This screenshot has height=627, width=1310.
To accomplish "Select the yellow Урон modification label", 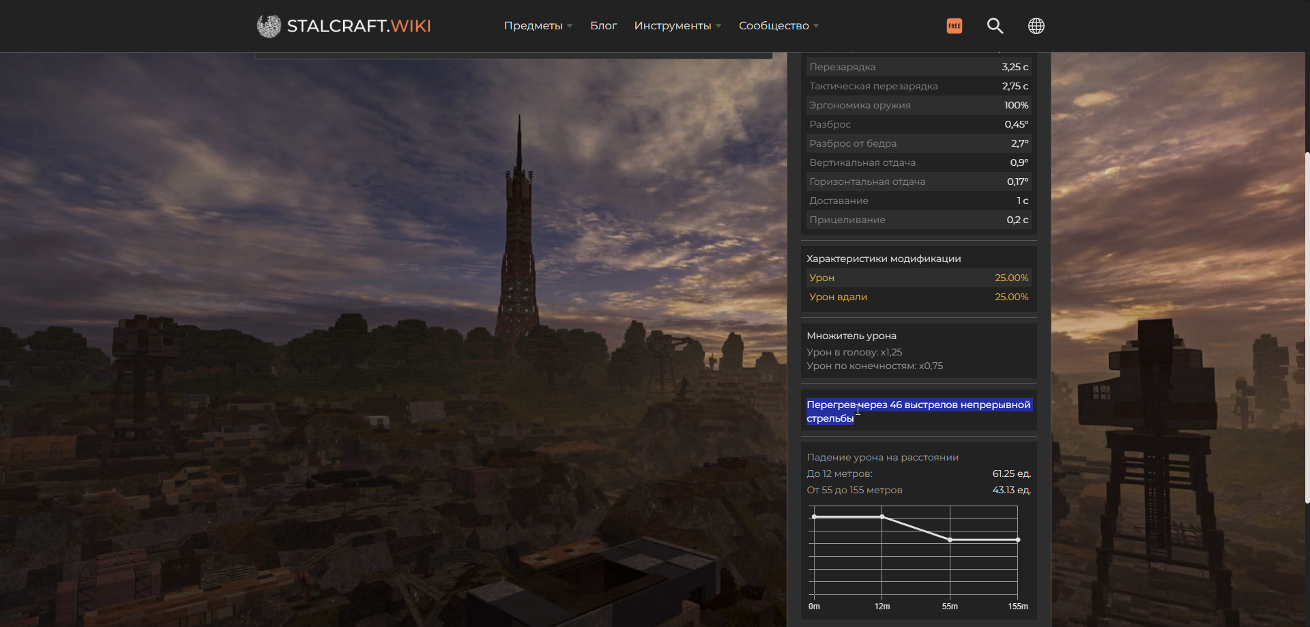I will [x=821, y=278].
